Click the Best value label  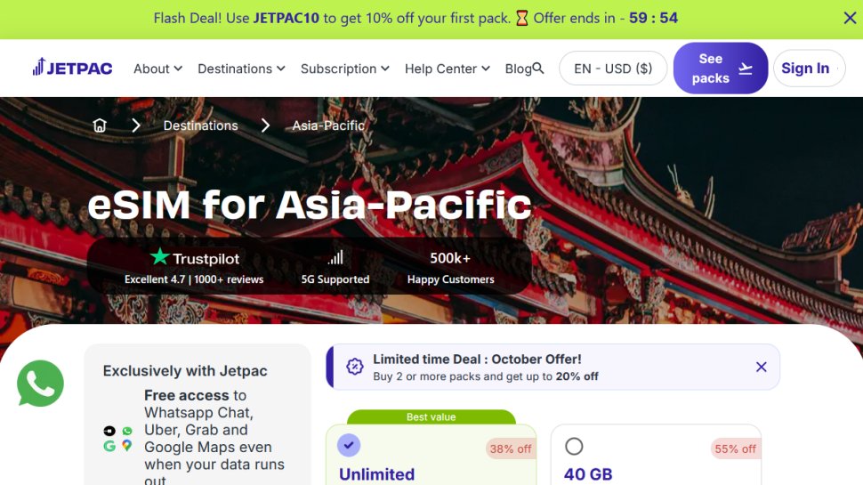point(431,416)
